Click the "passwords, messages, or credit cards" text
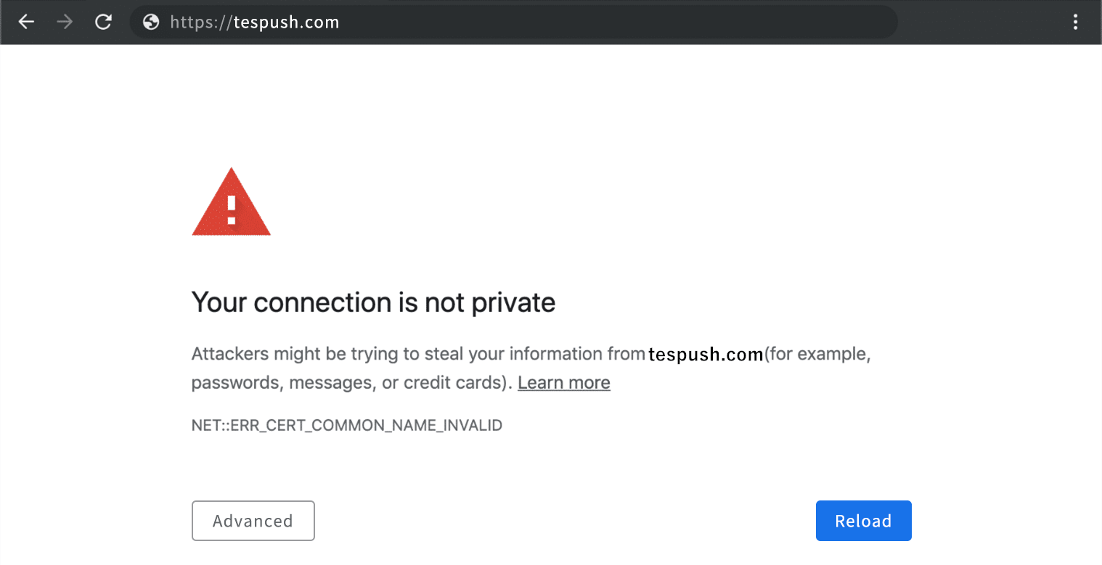 click(347, 383)
